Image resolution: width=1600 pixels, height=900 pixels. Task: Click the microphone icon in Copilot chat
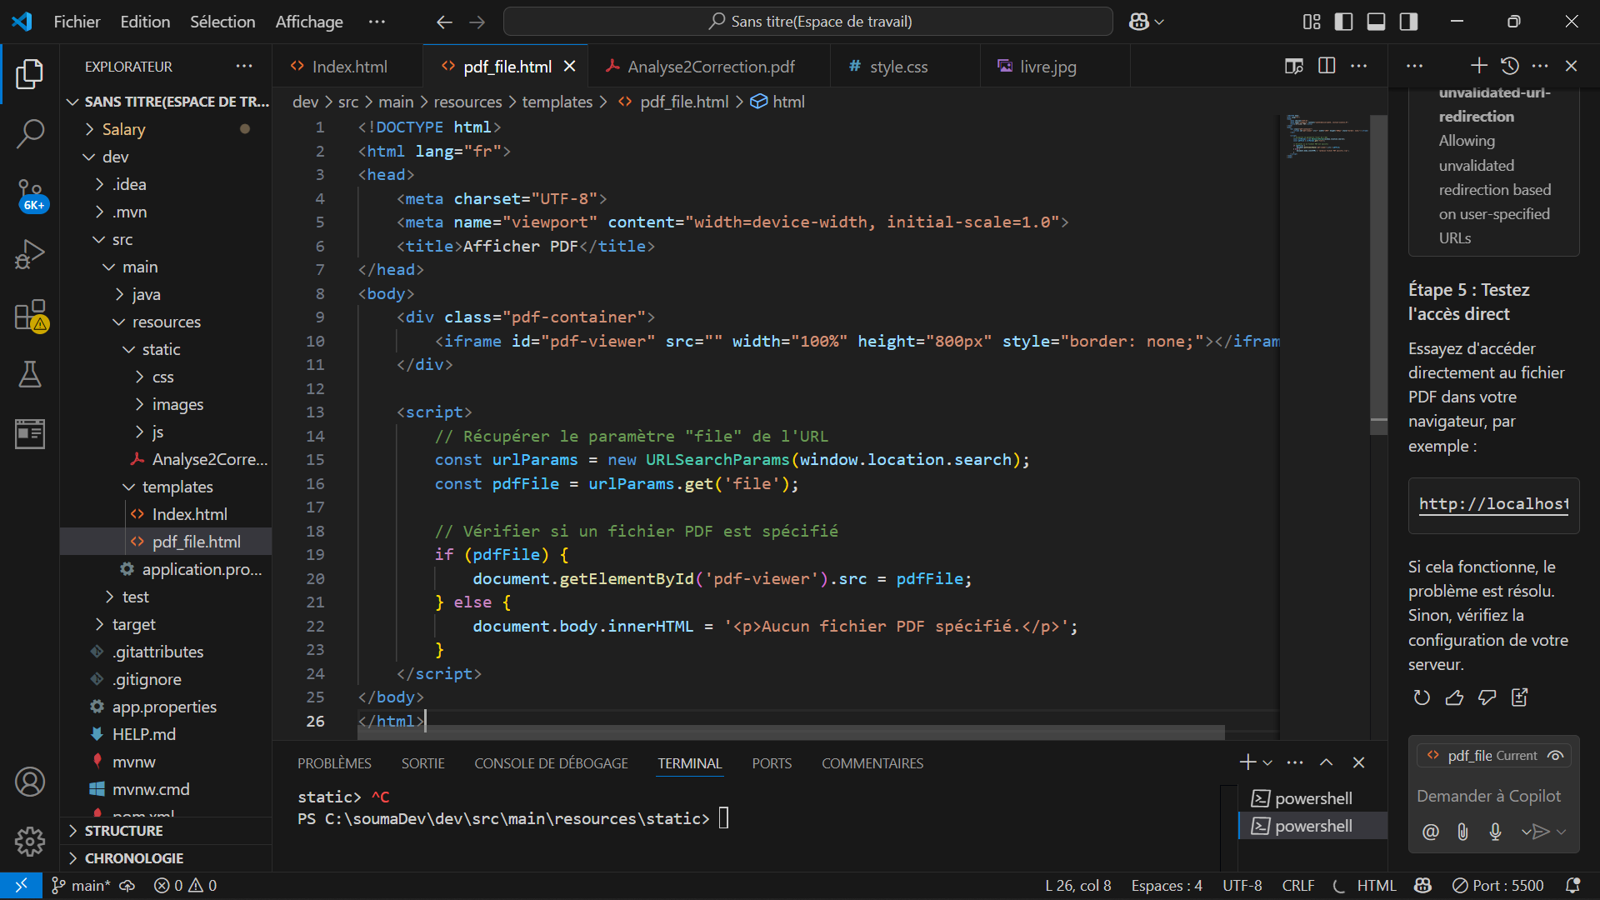click(x=1495, y=831)
